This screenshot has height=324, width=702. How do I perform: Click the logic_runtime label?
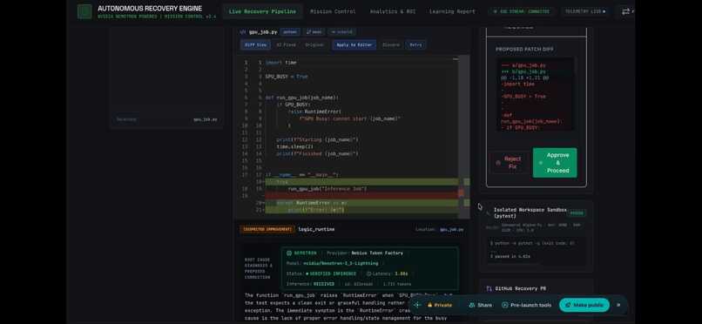point(316,229)
